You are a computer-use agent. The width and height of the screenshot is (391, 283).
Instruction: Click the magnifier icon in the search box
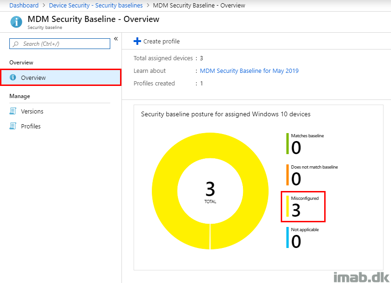(16, 44)
